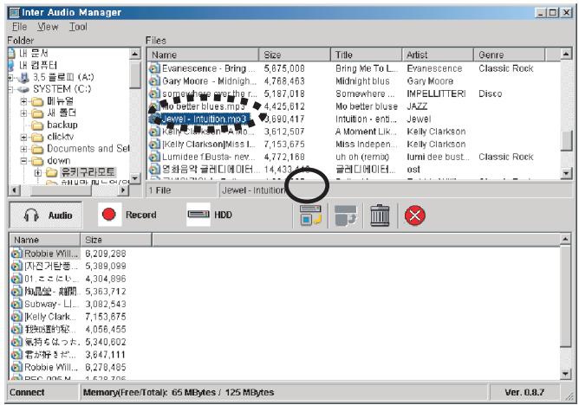Switch to the Record tab

point(127,215)
